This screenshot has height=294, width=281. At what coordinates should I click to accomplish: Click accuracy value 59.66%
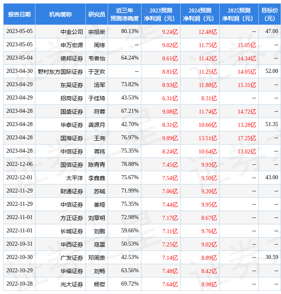(130, 230)
